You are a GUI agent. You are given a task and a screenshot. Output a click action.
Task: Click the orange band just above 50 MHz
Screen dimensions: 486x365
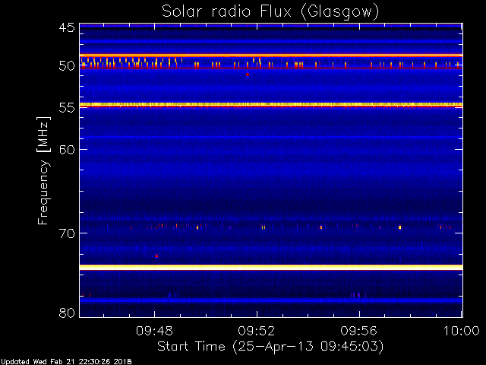click(x=271, y=56)
